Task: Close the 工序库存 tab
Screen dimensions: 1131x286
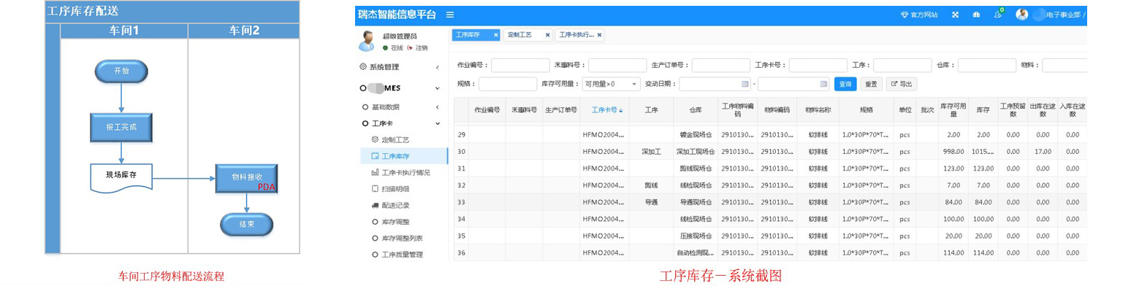Action: click(495, 35)
